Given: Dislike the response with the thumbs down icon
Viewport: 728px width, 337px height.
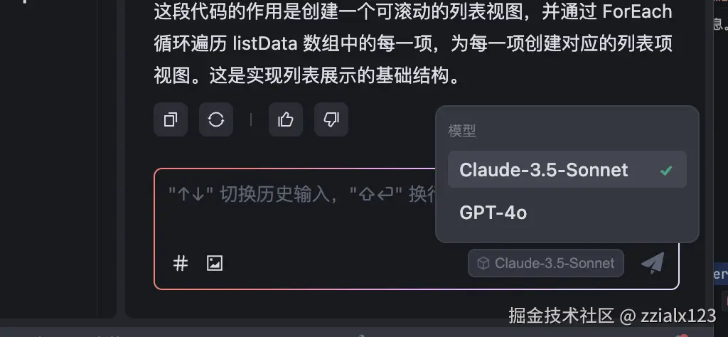Looking at the screenshot, I should point(331,119).
